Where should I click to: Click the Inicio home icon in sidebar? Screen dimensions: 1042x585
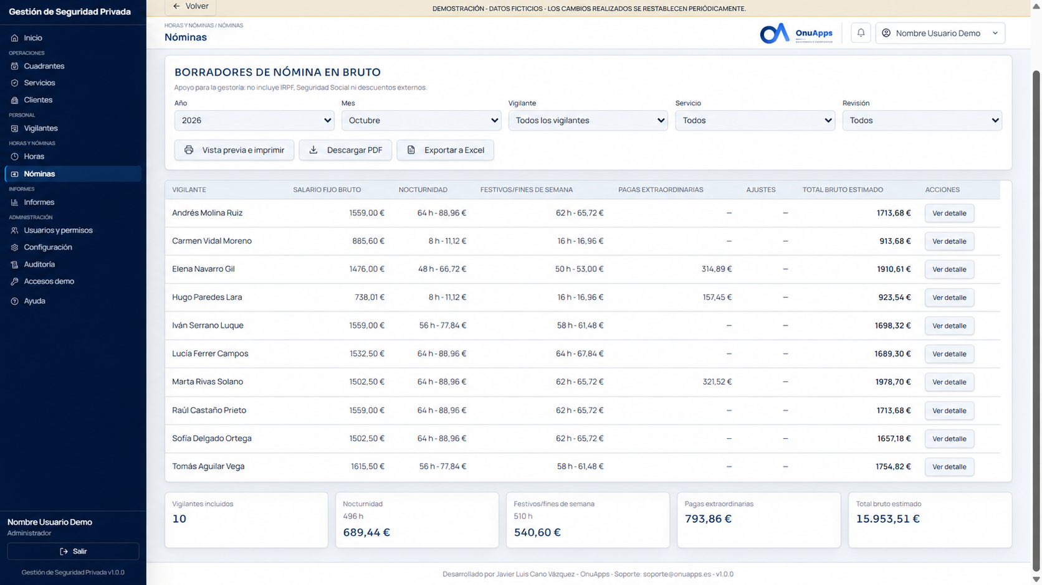[14, 38]
